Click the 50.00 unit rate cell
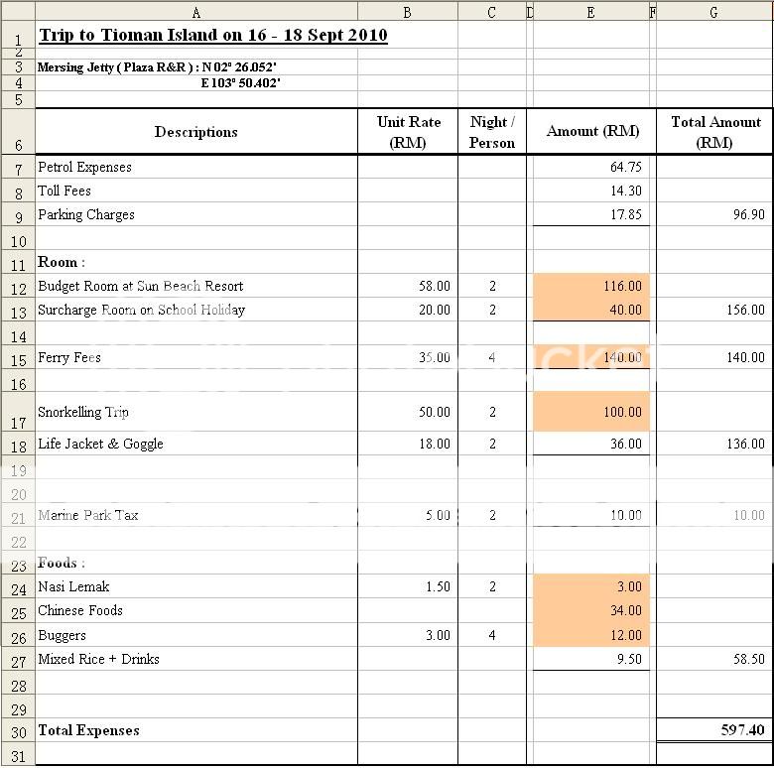This screenshot has width=774, height=768. click(x=408, y=412)
